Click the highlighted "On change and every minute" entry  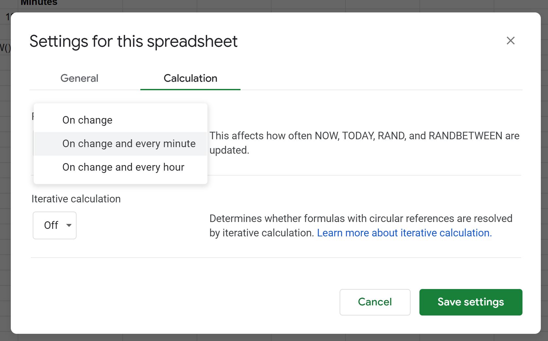click(129, 144)
